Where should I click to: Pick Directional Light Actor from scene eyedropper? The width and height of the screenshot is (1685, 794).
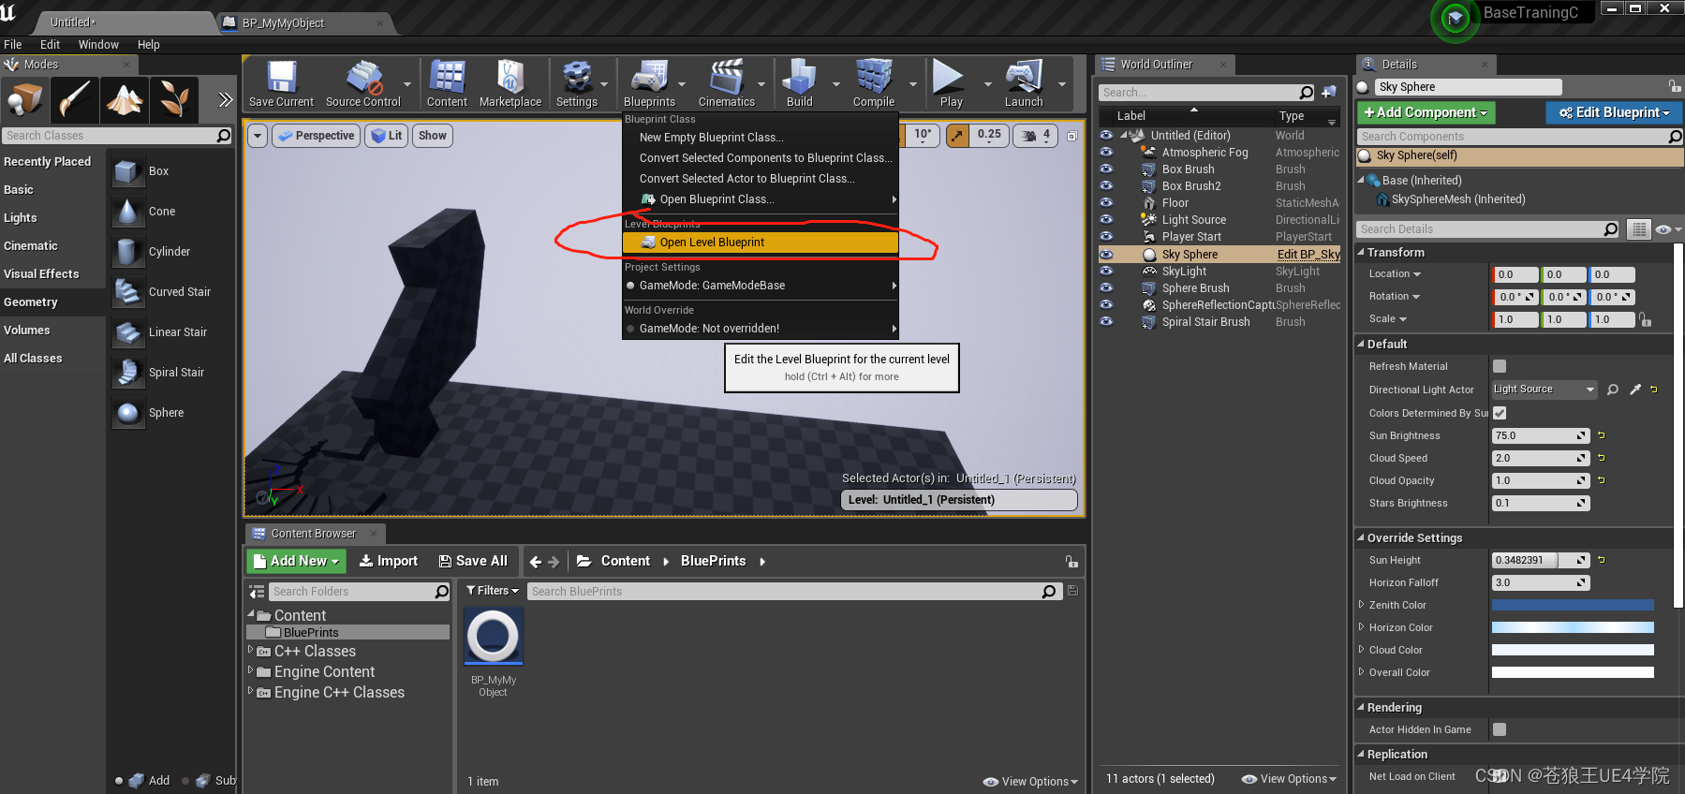coord(1635,390)
